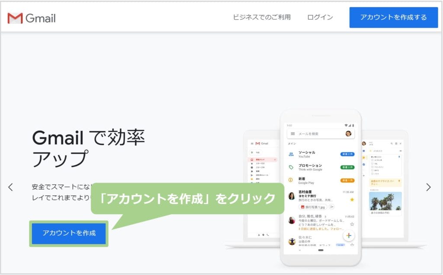Viewport: 443px width, 275px height.
Task: Click the メールを検索 search field on phone
Action: [321, 134]
